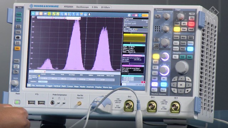Close the Meas Results tab
Screen dimensions: 228x128
[x=44, y=71]
